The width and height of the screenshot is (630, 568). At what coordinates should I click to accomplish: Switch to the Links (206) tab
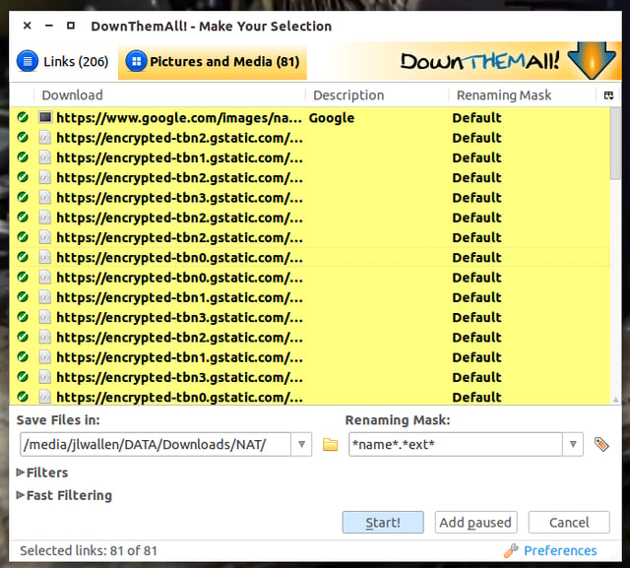coord(63,61)
